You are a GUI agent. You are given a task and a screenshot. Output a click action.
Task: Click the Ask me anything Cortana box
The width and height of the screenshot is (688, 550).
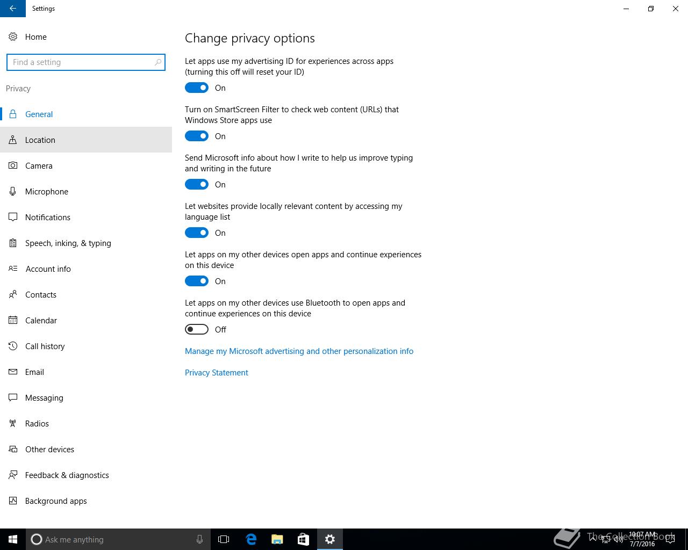[x=118, y=539]
